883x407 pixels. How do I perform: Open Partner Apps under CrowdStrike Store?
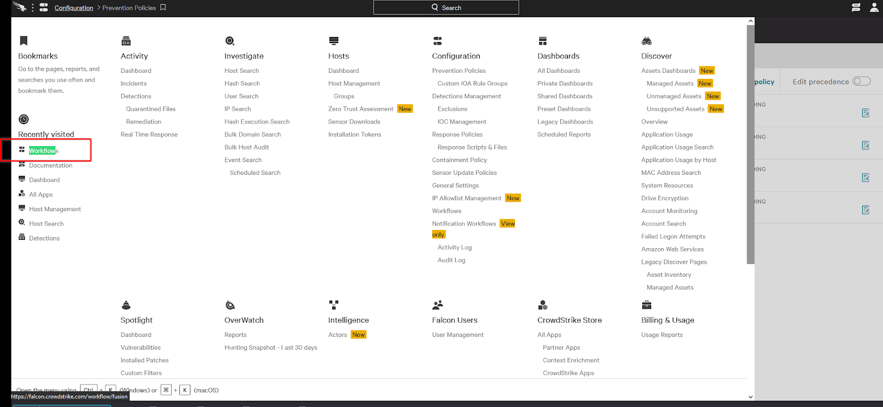point(561,348)
